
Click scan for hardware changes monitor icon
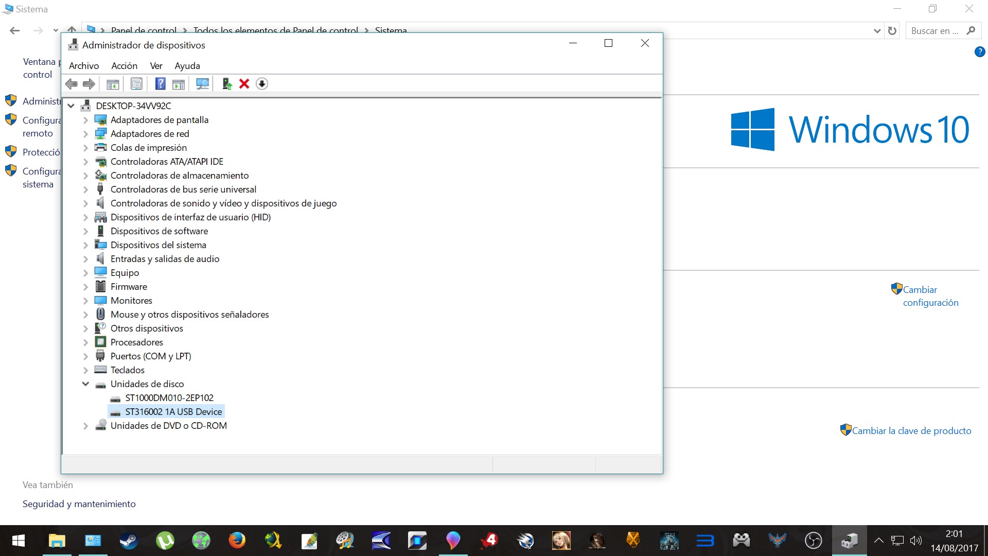click(x=203, y=84)
